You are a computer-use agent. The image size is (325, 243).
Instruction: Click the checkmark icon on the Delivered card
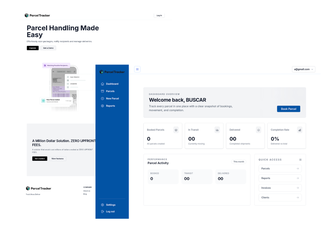point(258,130)
